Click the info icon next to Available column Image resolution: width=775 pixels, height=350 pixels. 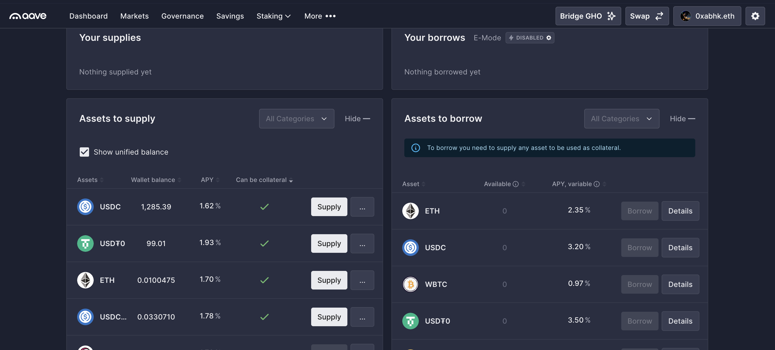tap(516, 184)
